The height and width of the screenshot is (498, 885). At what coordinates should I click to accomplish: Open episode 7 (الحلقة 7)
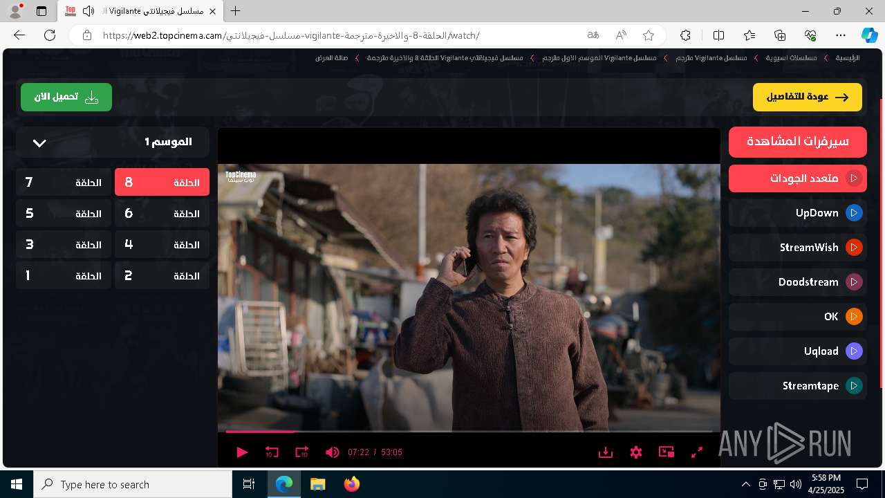pyautogui.click(x=64, y=183)
